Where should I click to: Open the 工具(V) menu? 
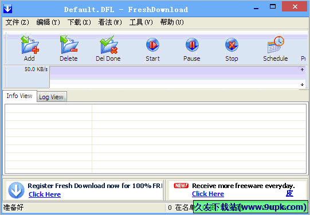point(141,22)
